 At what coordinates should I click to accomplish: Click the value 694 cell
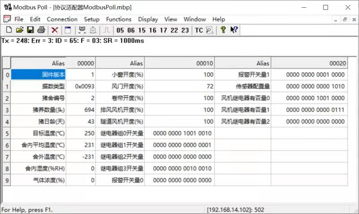coord(81,110)
